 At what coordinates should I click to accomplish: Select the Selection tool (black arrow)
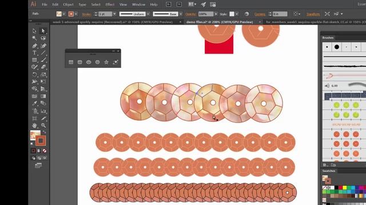pos(34,31)
